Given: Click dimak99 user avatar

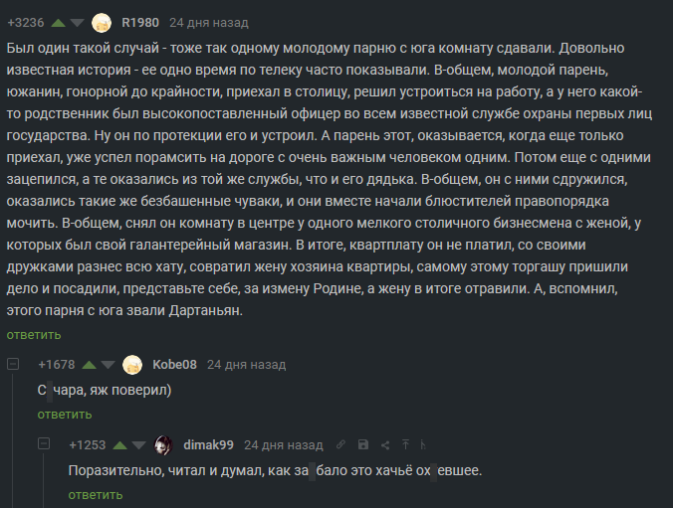Looking at the screenshot, I should coord(164,444).
